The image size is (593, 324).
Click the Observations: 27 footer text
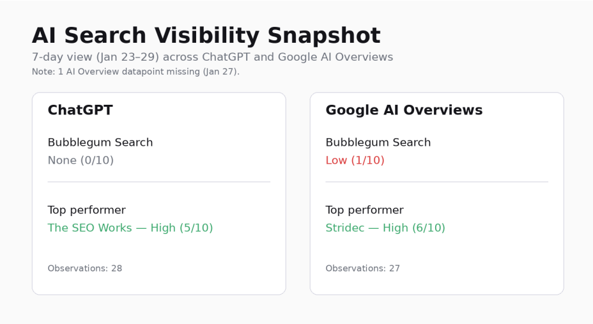coord(362,268)
